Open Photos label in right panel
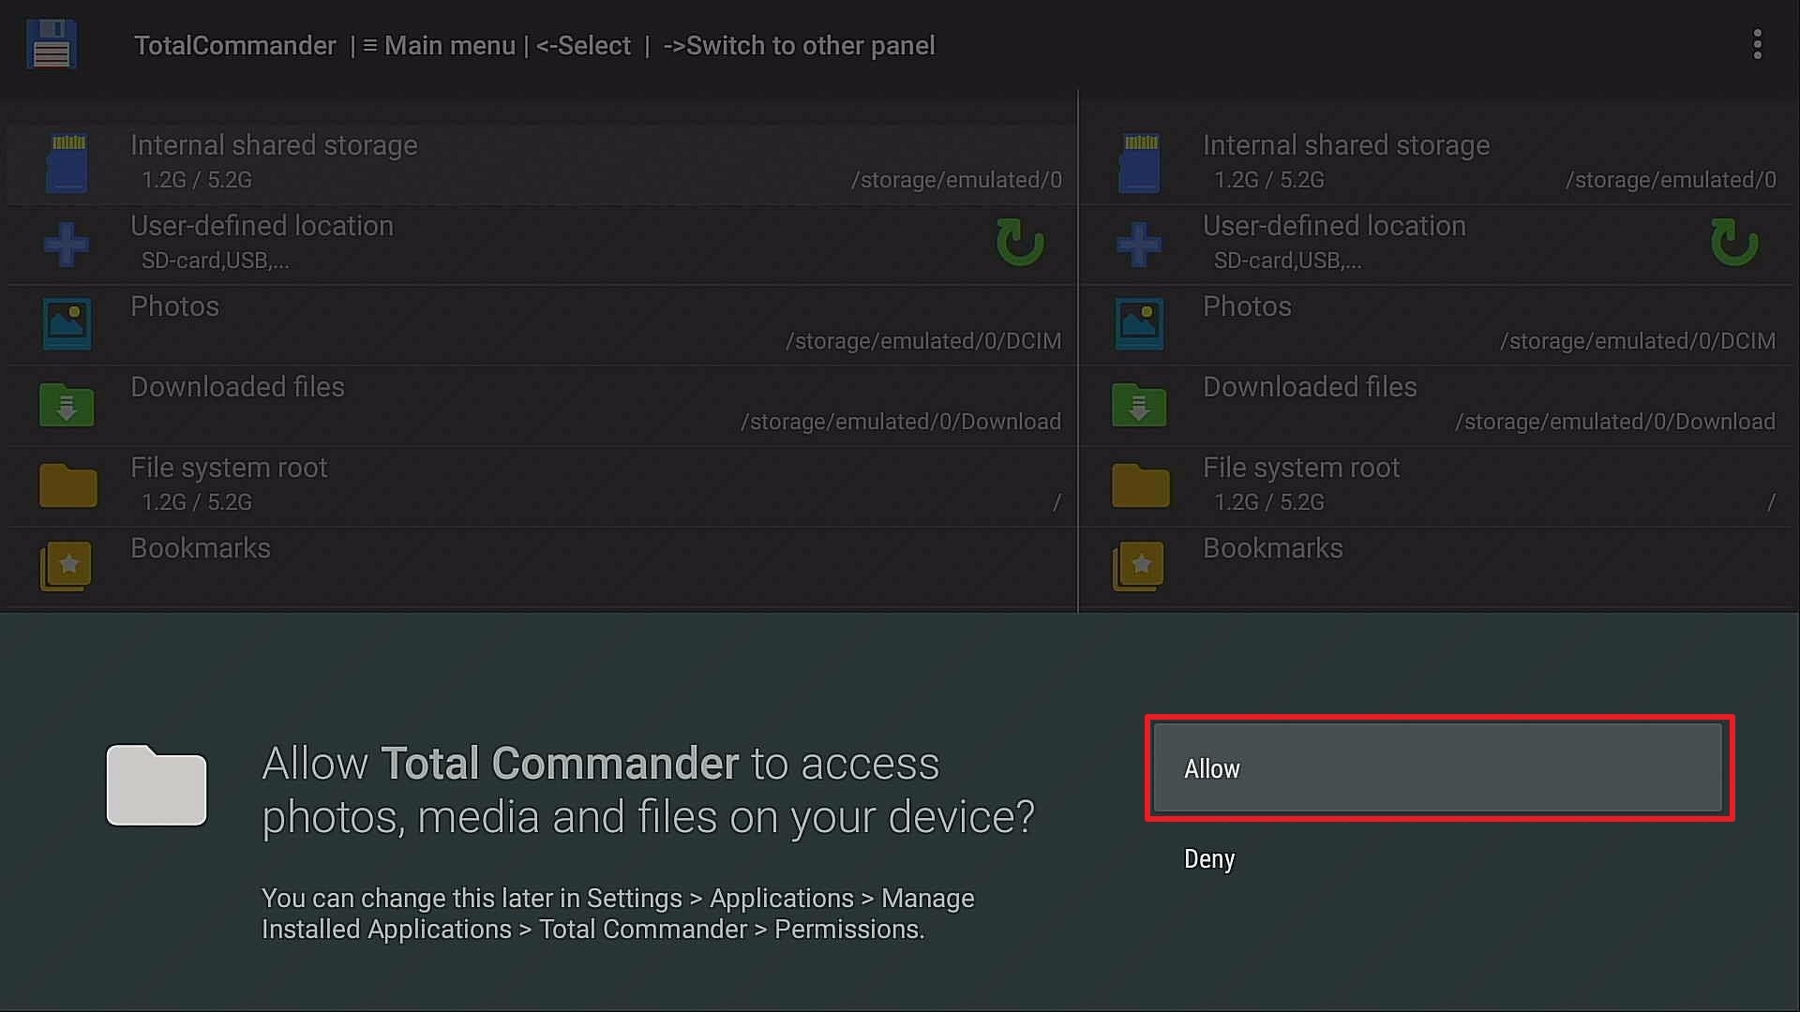This screenshot has width=1800, height=1012. click(1247, 306)
